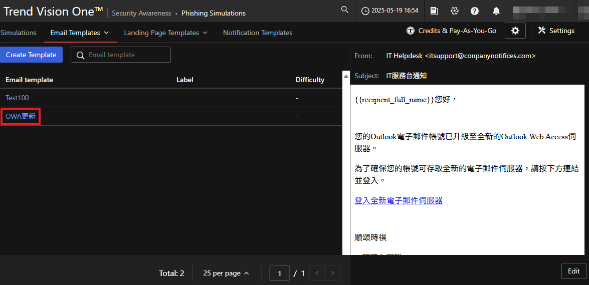
Task: Switch to the Simulations tab
Action: (x=19, y=33)
